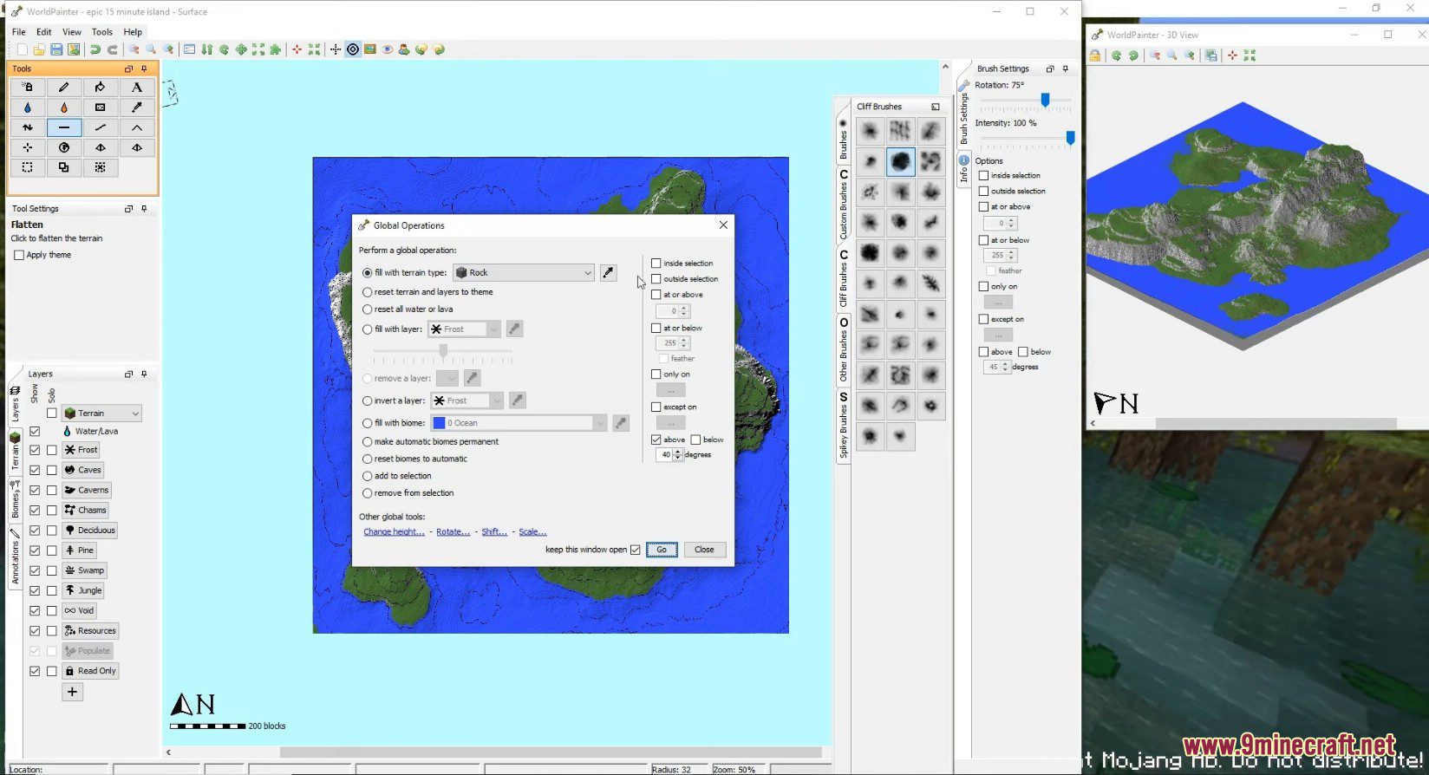Click the Close button in Global Operations
Screen dimensions: 1429x775
(x=704, y=550)
